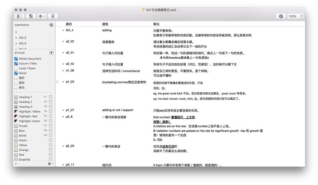Select the p3_11 row cell
The image size is (318, 185).
click(70, 165)
